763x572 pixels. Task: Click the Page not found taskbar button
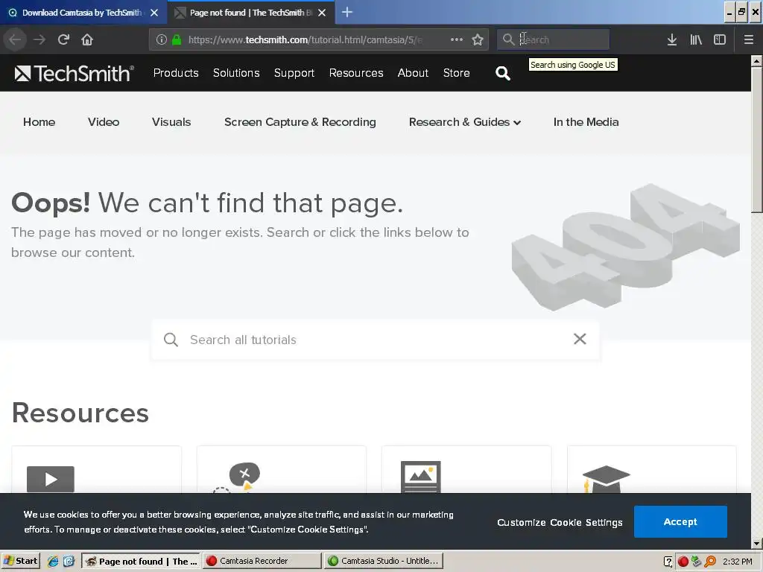point(140,561)
